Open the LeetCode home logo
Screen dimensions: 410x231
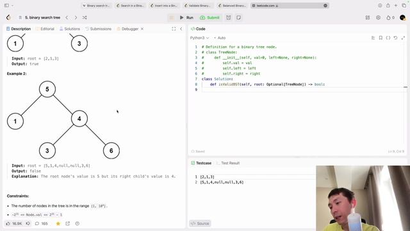pyautogui.click(x=8, y=17)
